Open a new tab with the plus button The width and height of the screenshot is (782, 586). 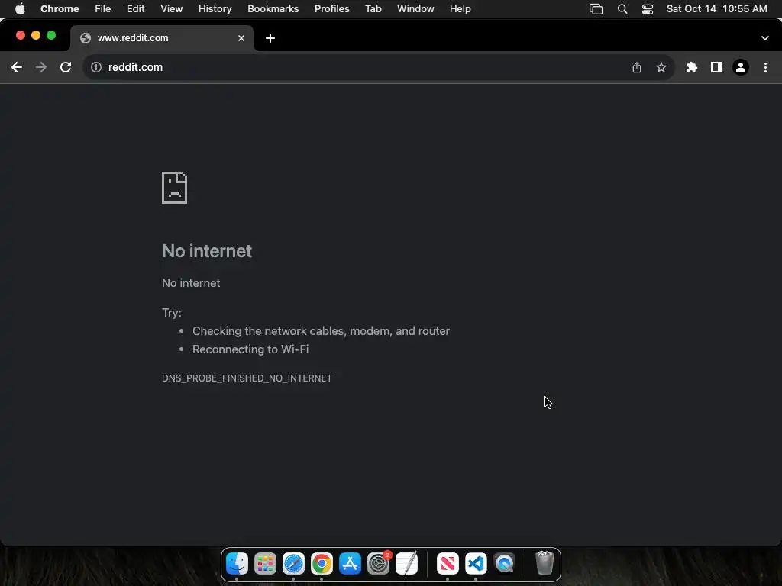pyautogui.click(x=270, y=38)
